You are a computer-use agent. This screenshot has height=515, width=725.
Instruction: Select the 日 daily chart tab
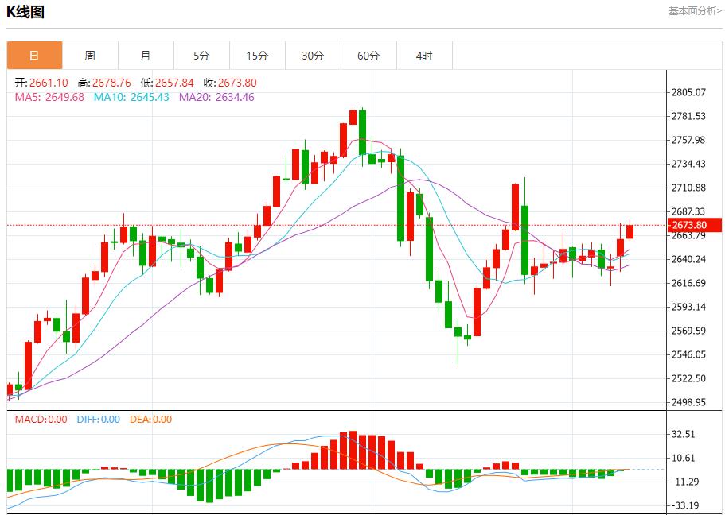click(34, 56)
